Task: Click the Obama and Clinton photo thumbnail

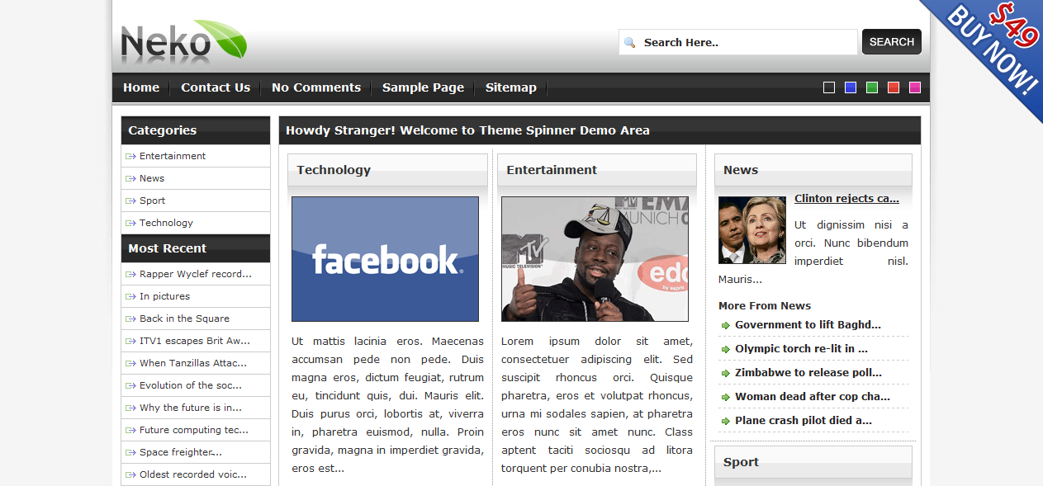Action: click(x=752, y=230)
